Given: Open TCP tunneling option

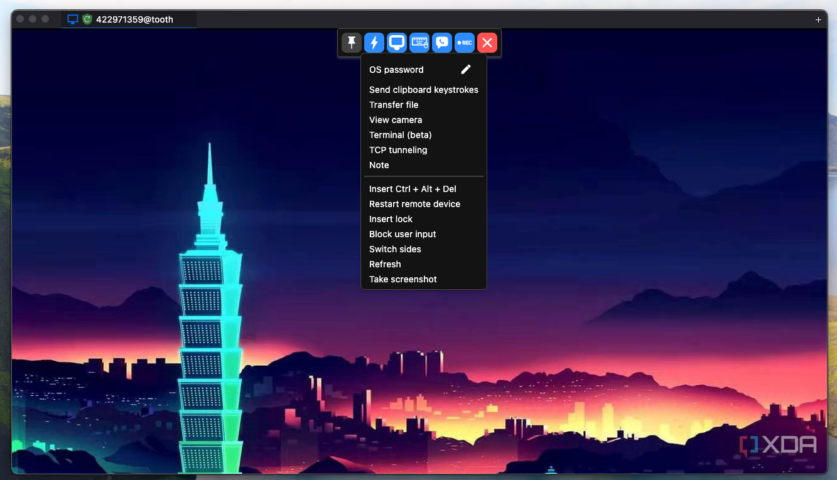Looking at the screenshot, I should point(398,150).
